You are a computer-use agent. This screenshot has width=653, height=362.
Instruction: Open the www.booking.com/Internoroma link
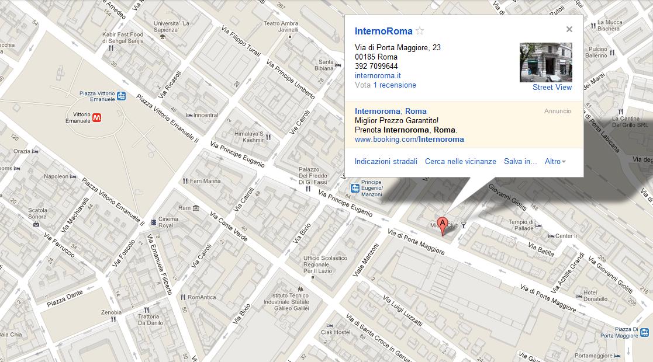point(409,140)
